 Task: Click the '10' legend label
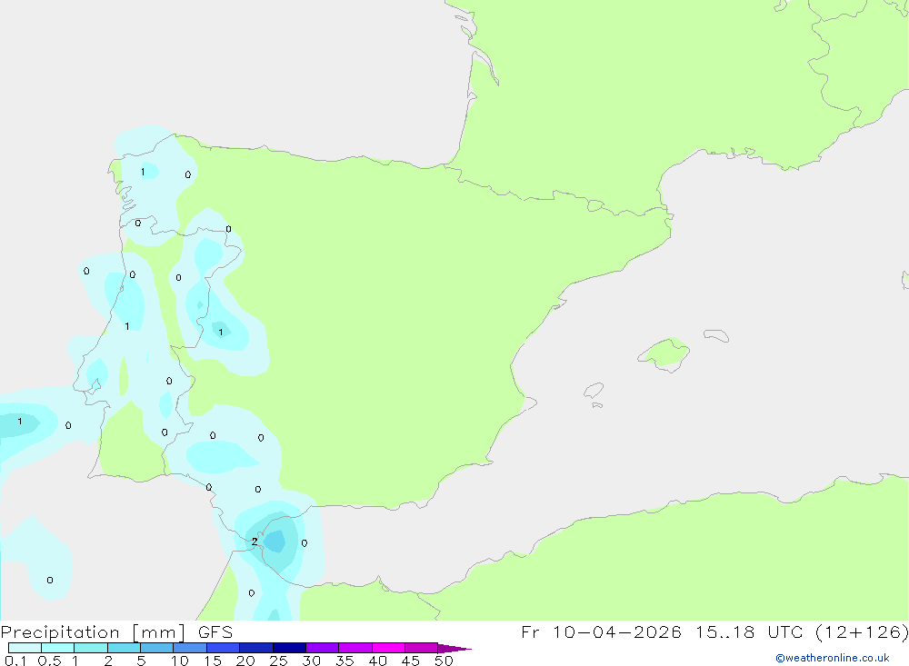click(x=180, y=661)
